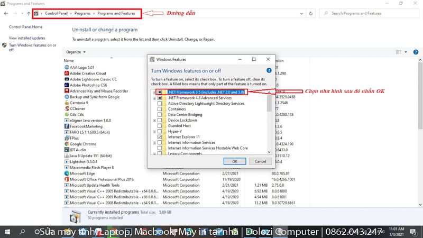The width and height of the screenshot is (423, 238).
Task: Select the CCleaner program icon
Action: point(67,108)
